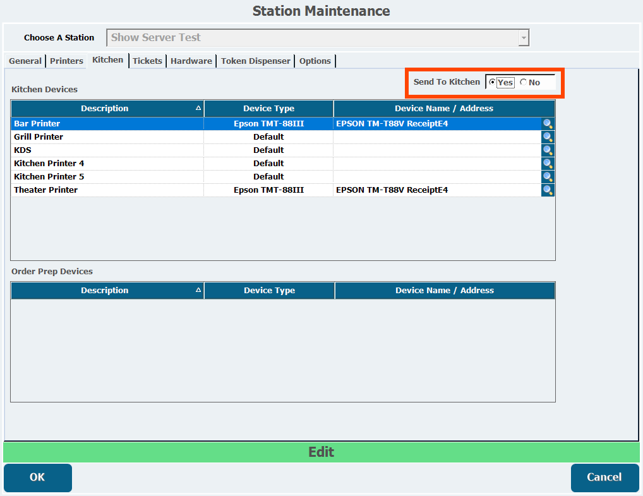This screenshot has width=643, height=496.
Task: Switch to the General tab
Action: pyautogui.click(x=25, y=61)
